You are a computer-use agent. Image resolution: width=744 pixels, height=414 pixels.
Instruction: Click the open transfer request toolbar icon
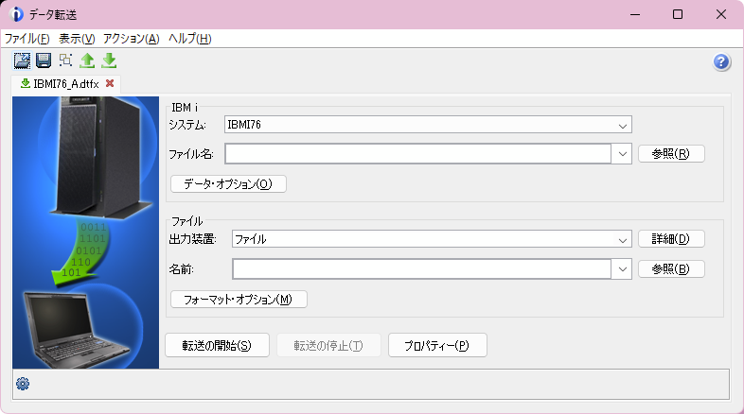pyautogui.click(x=22, y=60)
